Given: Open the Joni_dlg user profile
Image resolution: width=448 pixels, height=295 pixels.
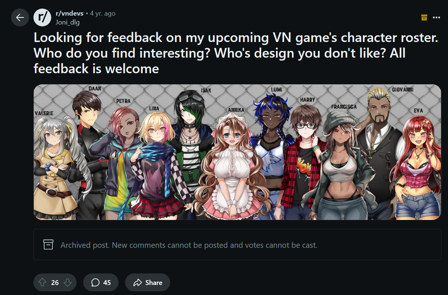Looking at the screenshot, I should [67, 22].
